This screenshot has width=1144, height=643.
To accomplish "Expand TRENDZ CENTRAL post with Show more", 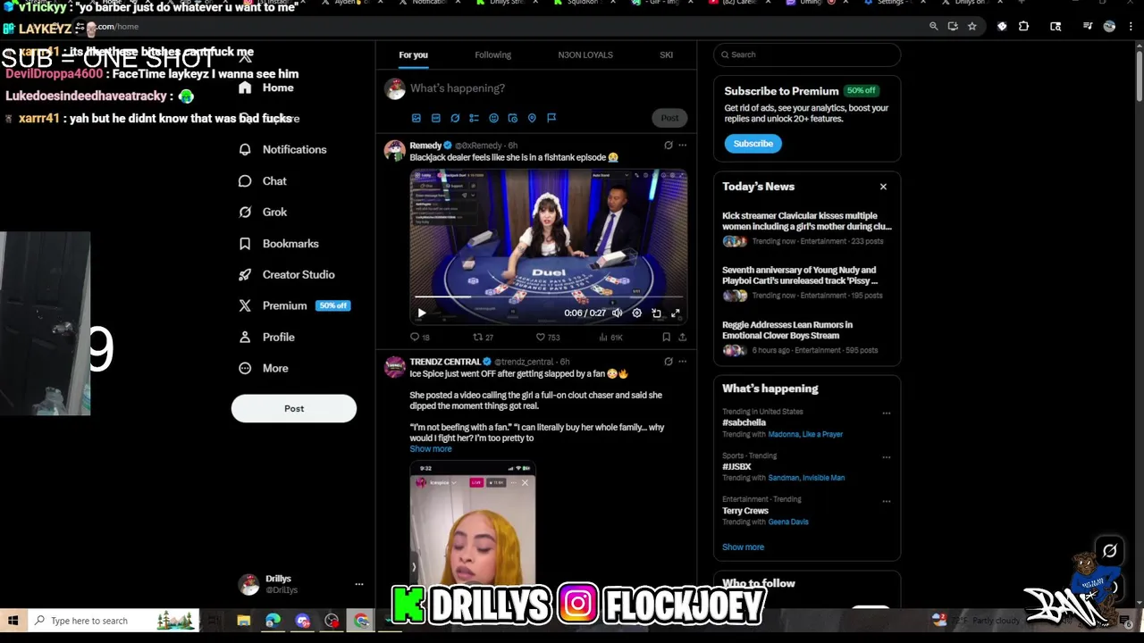I will (431, 449).
